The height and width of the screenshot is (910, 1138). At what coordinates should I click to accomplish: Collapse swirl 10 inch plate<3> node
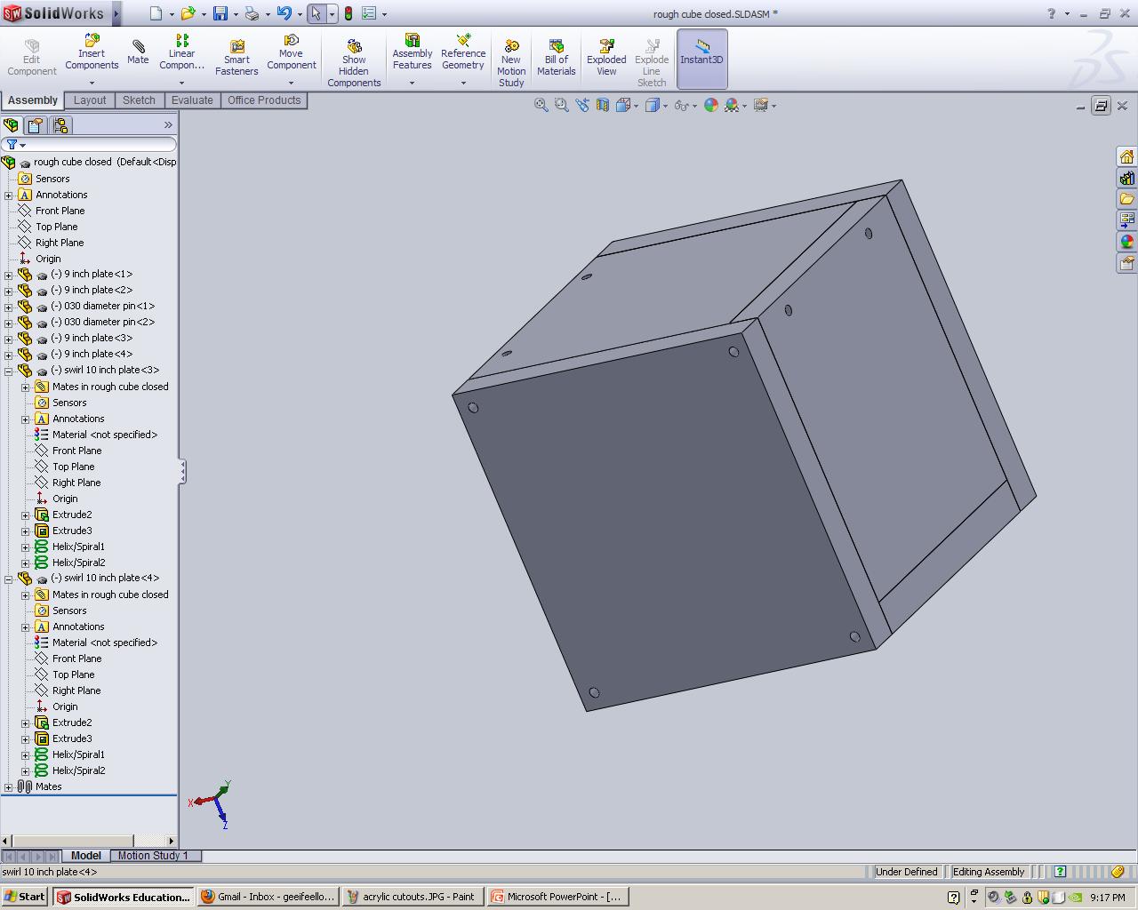[x=9, y=371]
